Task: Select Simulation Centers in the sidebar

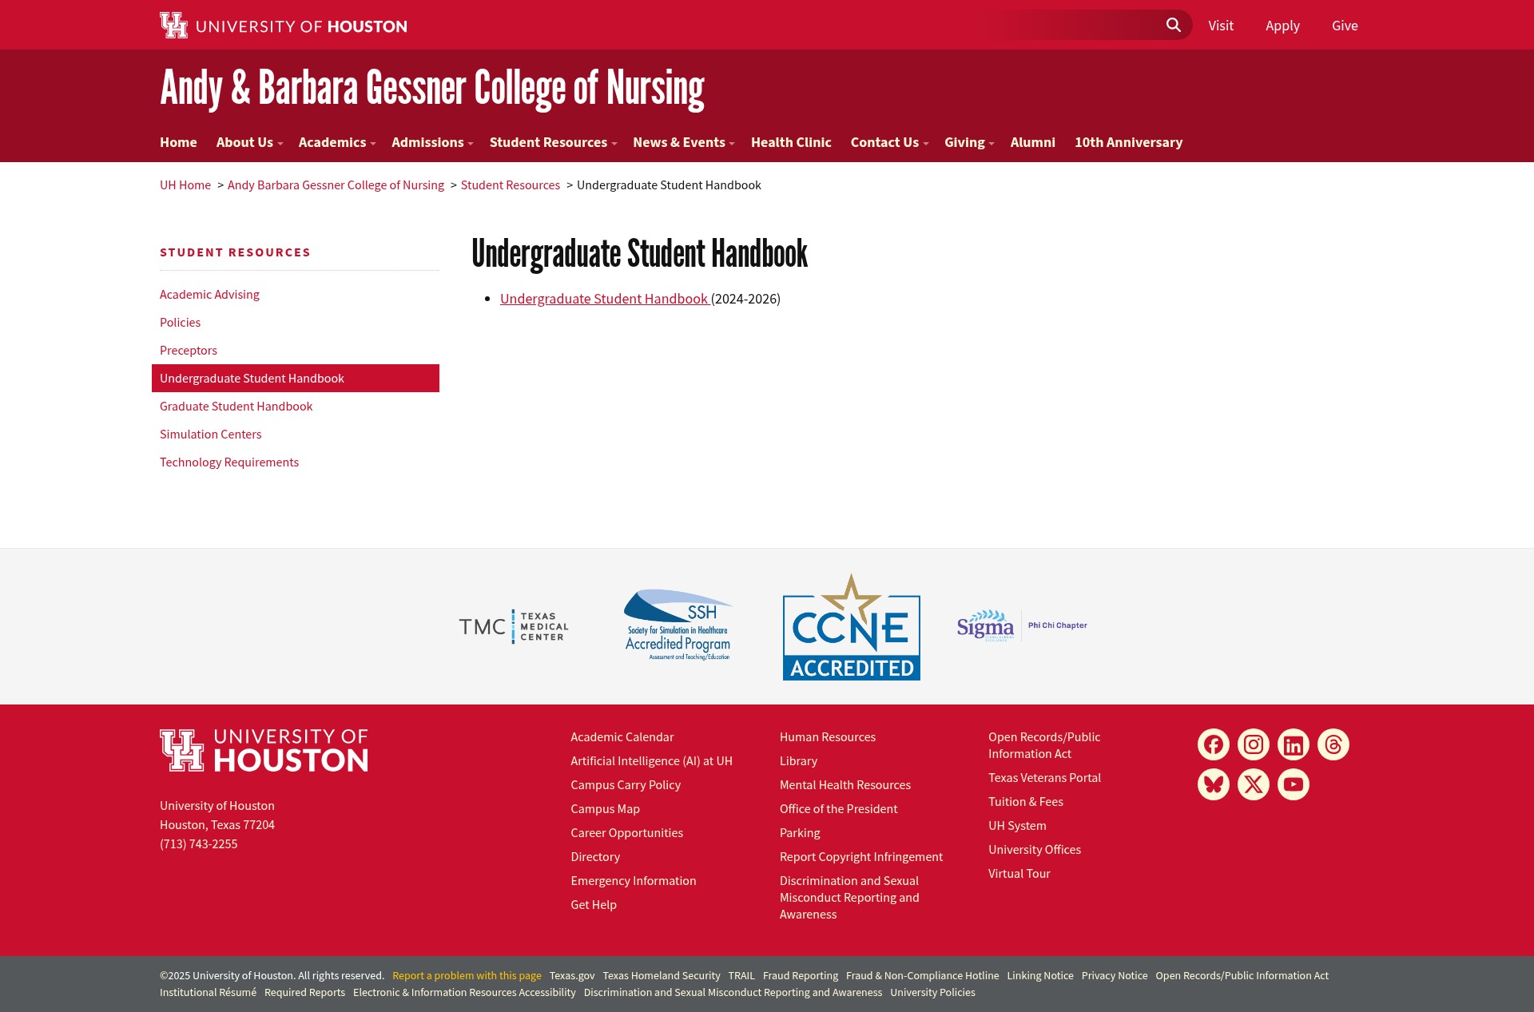Action: 210,435
